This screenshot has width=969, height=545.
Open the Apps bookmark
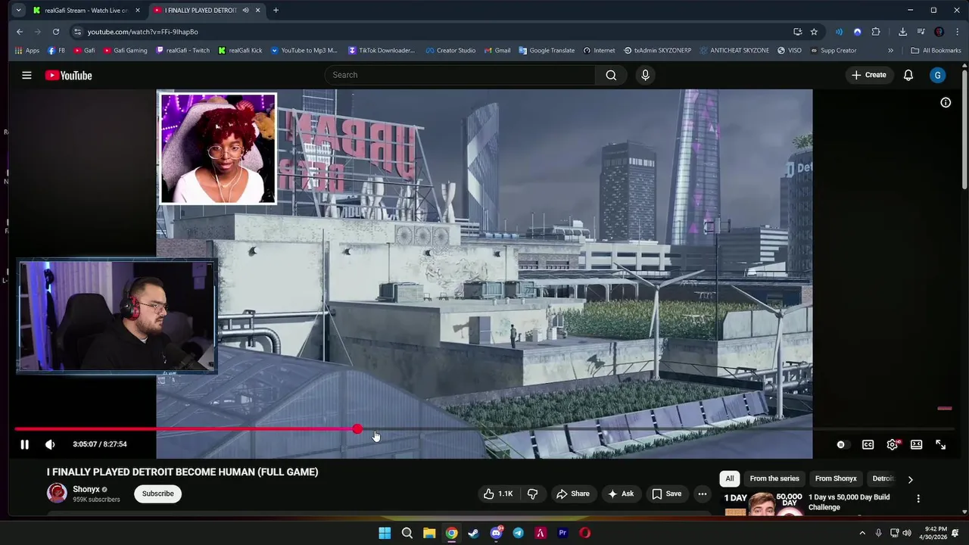pos(27,51)
